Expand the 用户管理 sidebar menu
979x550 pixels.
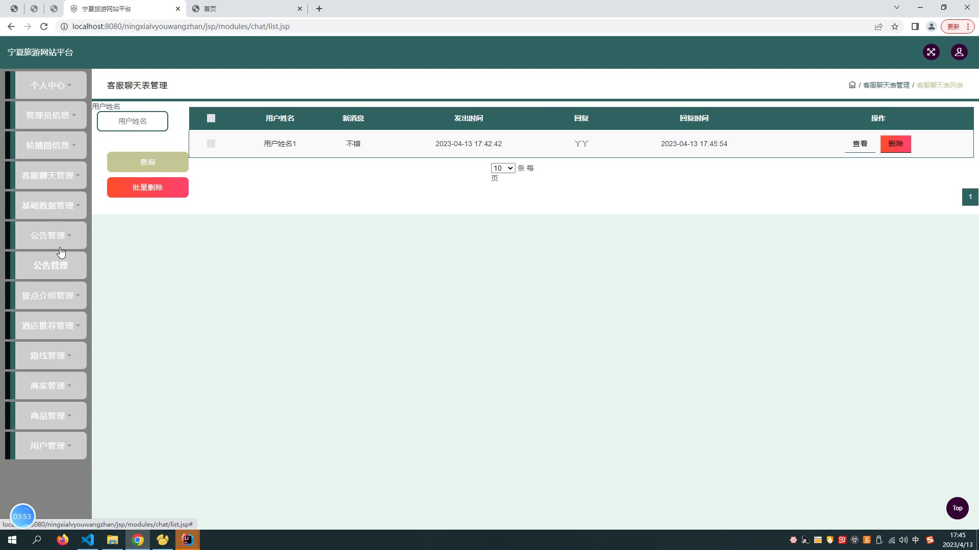tap(50, 446)
